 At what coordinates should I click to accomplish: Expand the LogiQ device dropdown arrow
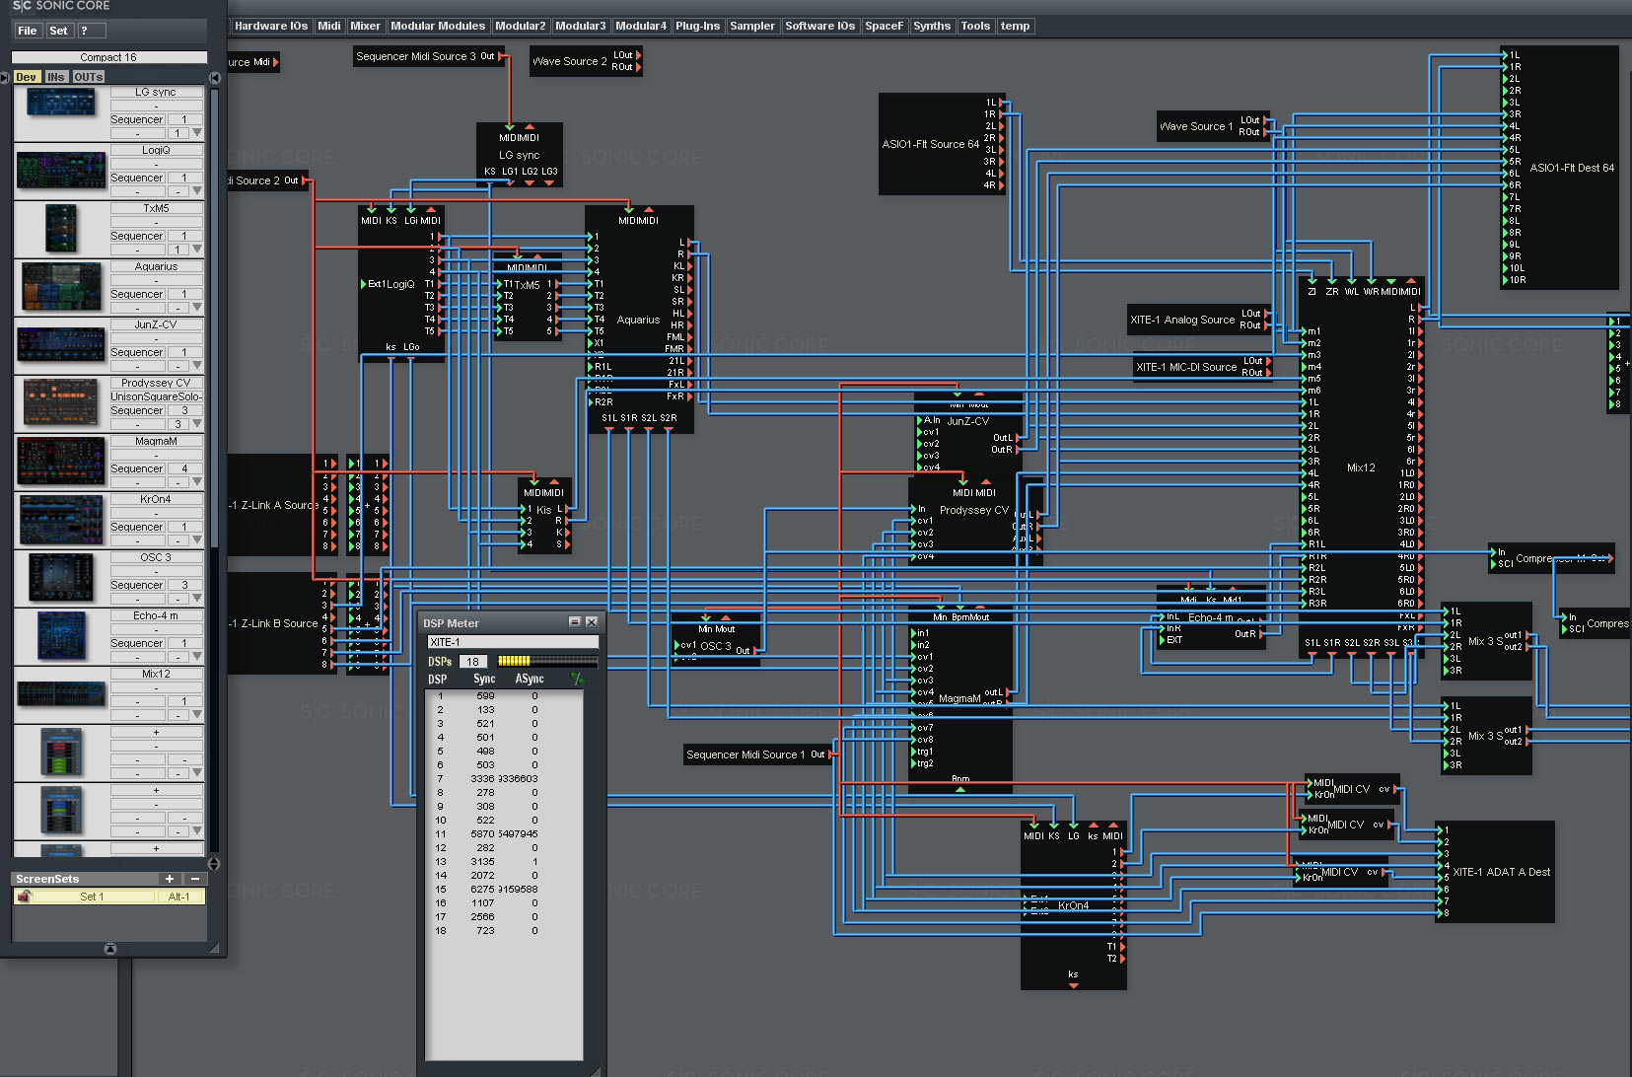tap(197, 190)
